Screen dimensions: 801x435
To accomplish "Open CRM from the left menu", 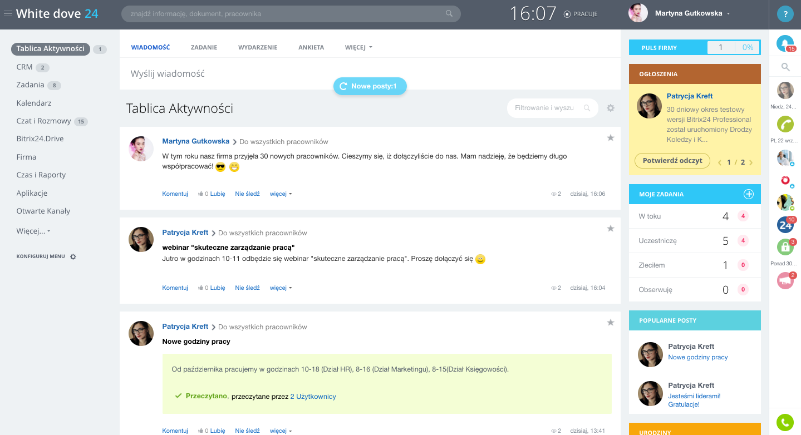I will click(24, 67).
